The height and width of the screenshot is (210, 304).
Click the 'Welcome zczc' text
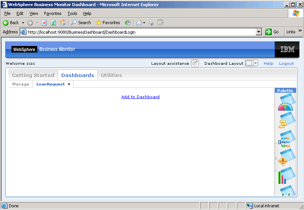point(20,63)
